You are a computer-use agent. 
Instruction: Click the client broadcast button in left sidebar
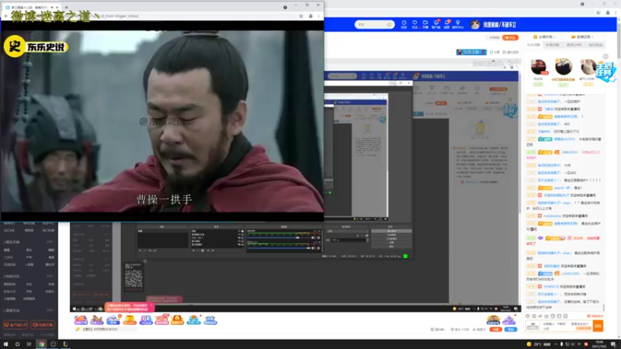(x=16, y=325)
